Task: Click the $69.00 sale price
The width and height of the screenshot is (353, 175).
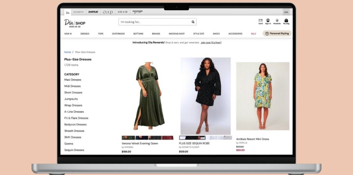Action: [x=240, y=150]
